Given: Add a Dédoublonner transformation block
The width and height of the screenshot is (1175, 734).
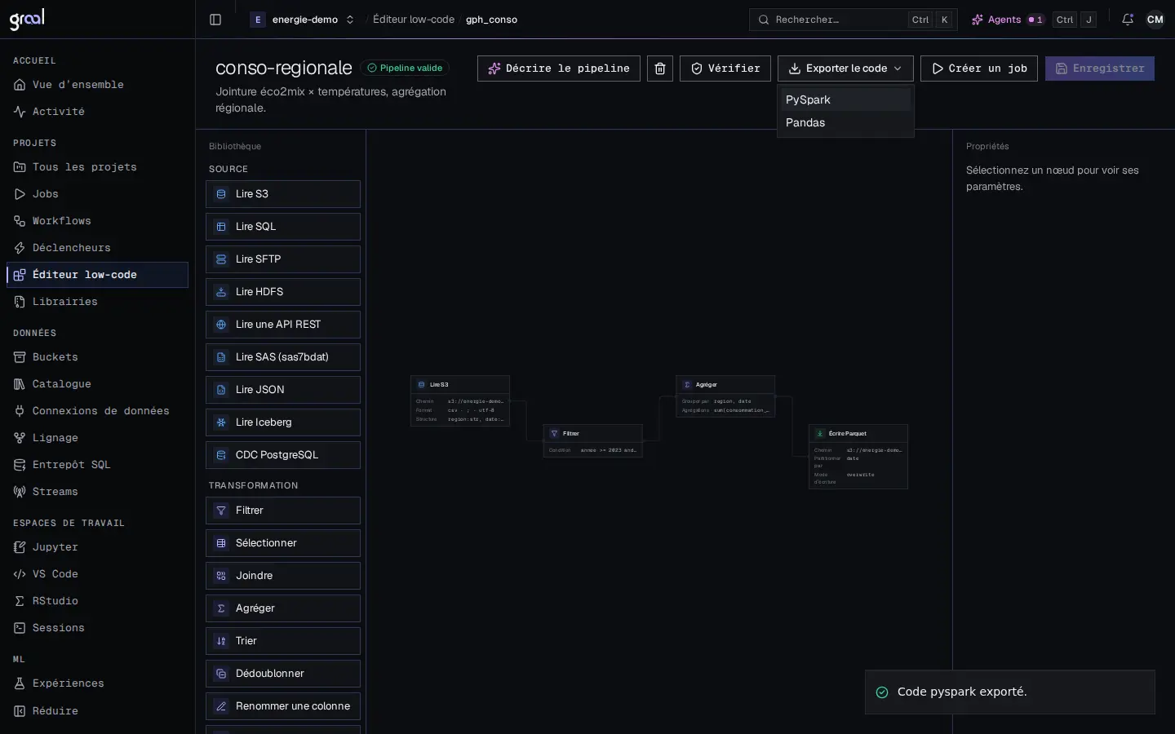Looking at the screenshot, I should click(x=283, y=674).
